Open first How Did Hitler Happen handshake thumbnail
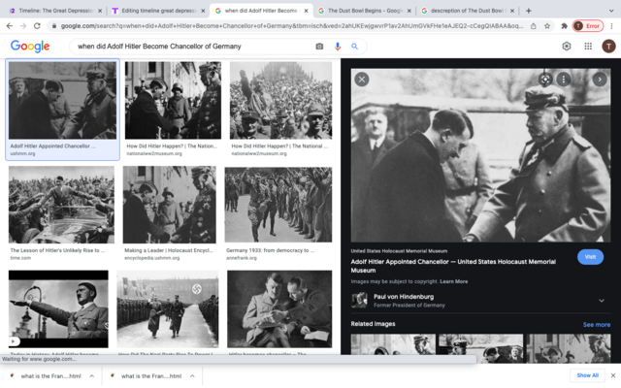This screenshot has height=388, width=621. pos(173,101)
